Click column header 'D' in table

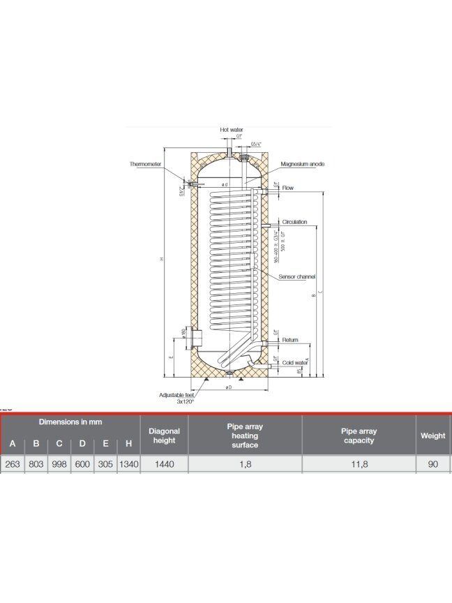82,443
